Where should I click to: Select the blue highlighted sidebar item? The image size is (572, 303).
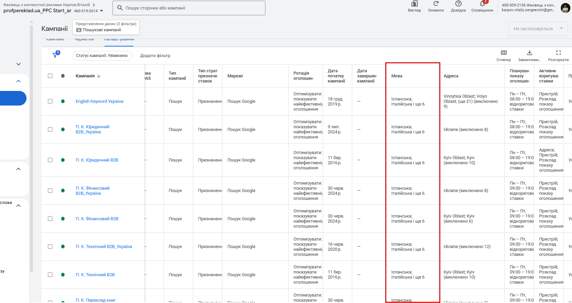[x=13, y=98]
